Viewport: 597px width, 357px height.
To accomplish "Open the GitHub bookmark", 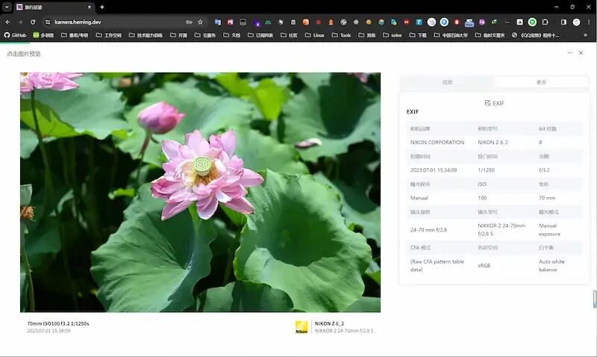I will 15,35.
